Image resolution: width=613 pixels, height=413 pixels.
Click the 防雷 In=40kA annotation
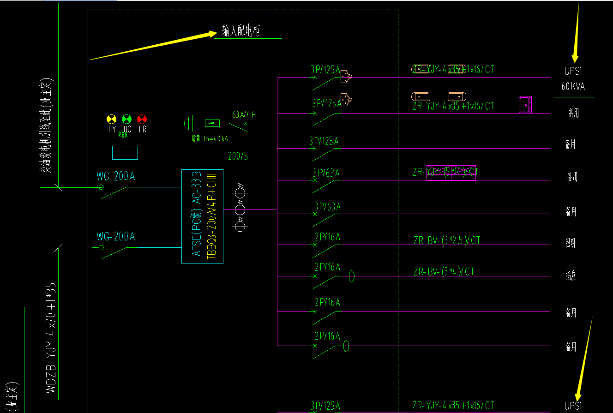210,138
